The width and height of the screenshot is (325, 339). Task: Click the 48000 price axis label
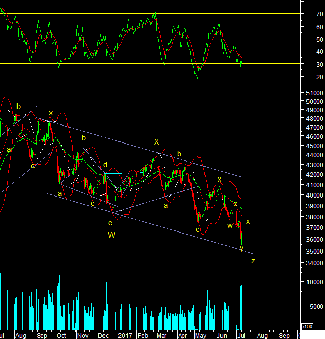point(314,119)
